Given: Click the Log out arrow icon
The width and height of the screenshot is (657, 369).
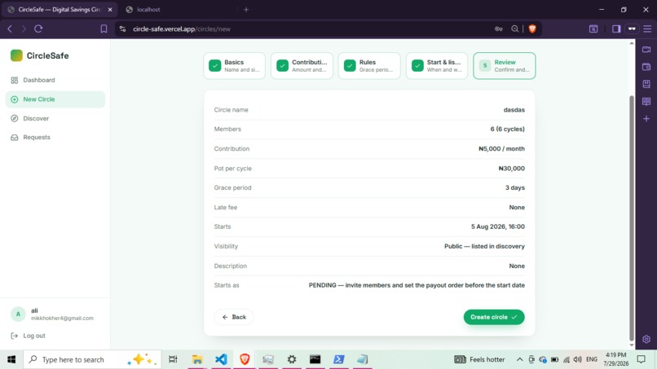Looking at the screenshot, I should point(14,336).
